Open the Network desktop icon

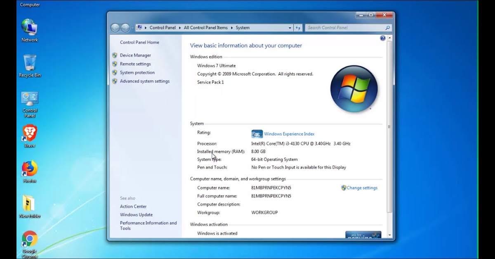(x=30, y=30)
